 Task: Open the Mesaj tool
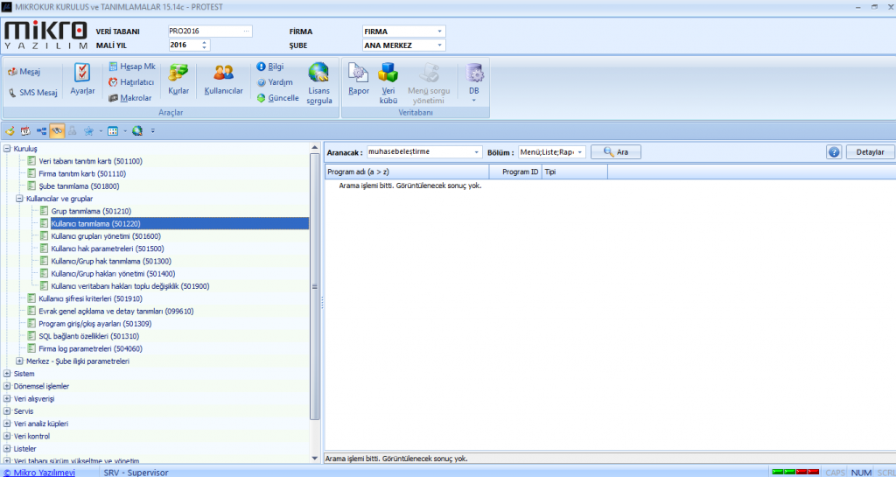pos(24,71)
